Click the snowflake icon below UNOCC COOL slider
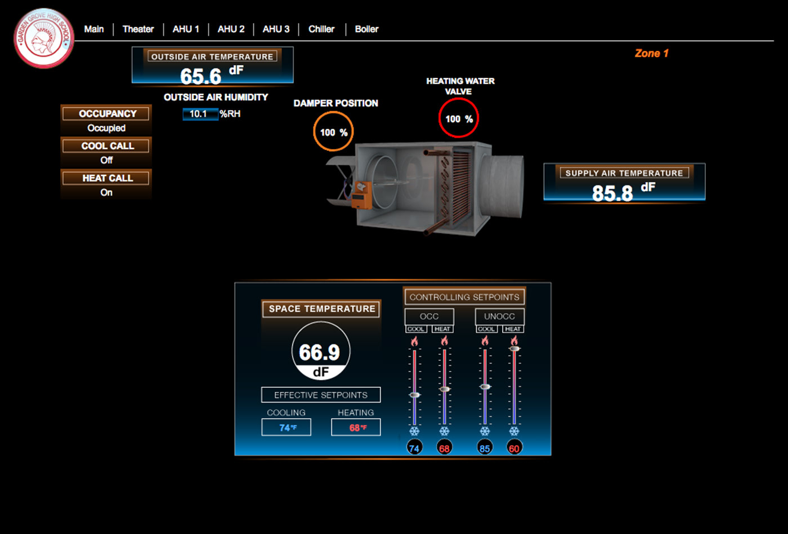The height and width of the screenshot is (534, 788). tap(485, 431)
